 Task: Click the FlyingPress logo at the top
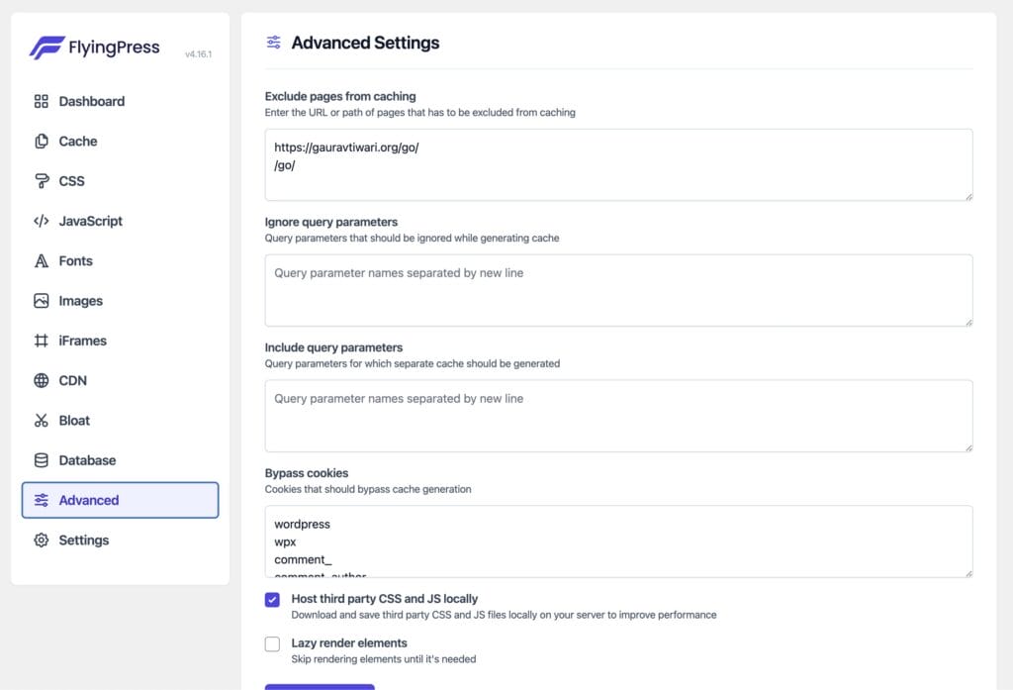[x=94, y=46]
